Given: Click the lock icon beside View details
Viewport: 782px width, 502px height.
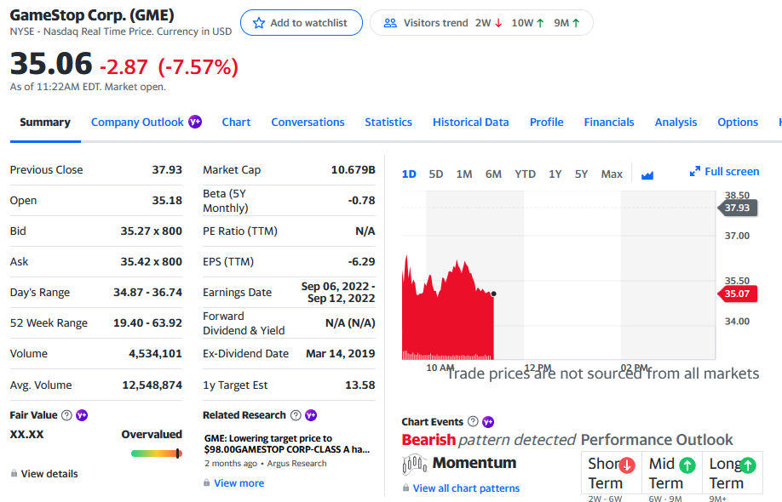Looking at the screenshot, I should point(14,473).
